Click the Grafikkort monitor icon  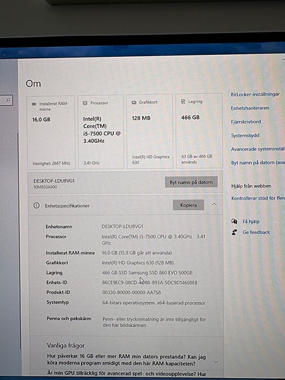pos(134,102)
